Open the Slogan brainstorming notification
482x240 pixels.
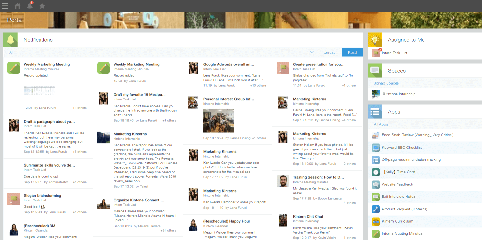tap(42, 196)
